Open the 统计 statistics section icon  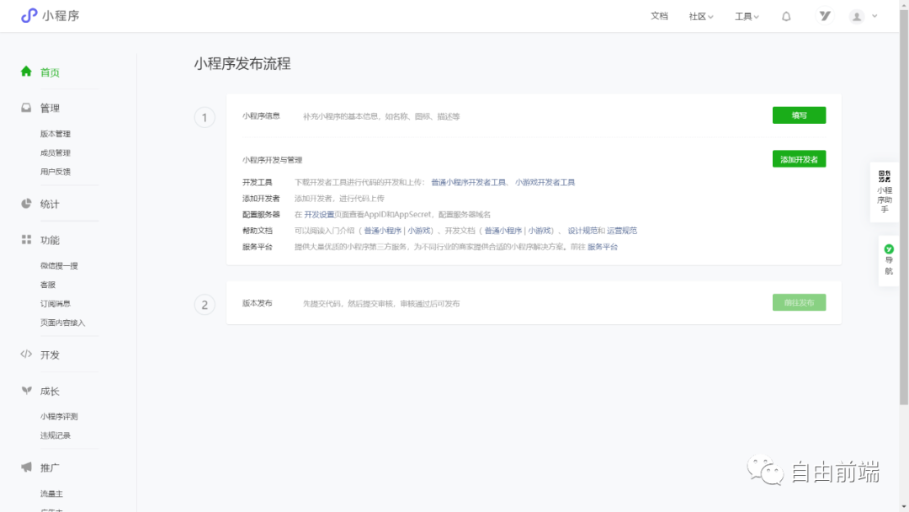(x=28, y=203)
